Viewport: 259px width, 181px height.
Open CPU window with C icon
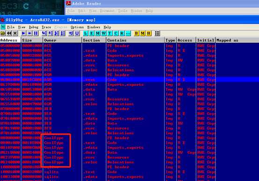(x=116, y=34)
